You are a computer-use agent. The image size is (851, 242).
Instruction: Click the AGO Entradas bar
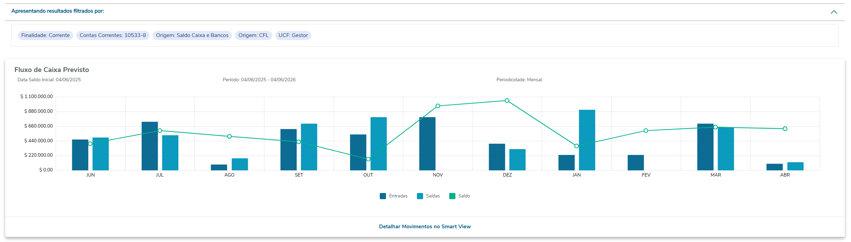(219, 167)
